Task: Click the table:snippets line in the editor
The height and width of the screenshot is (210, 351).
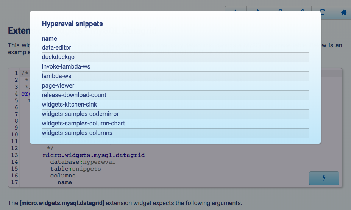Action: [x=75, y=169]
